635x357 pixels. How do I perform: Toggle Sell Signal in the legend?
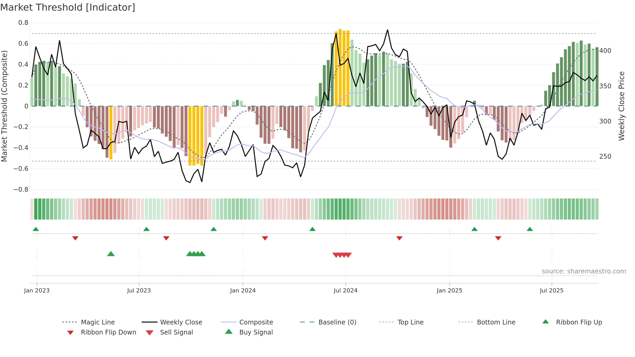coord(169,332)
